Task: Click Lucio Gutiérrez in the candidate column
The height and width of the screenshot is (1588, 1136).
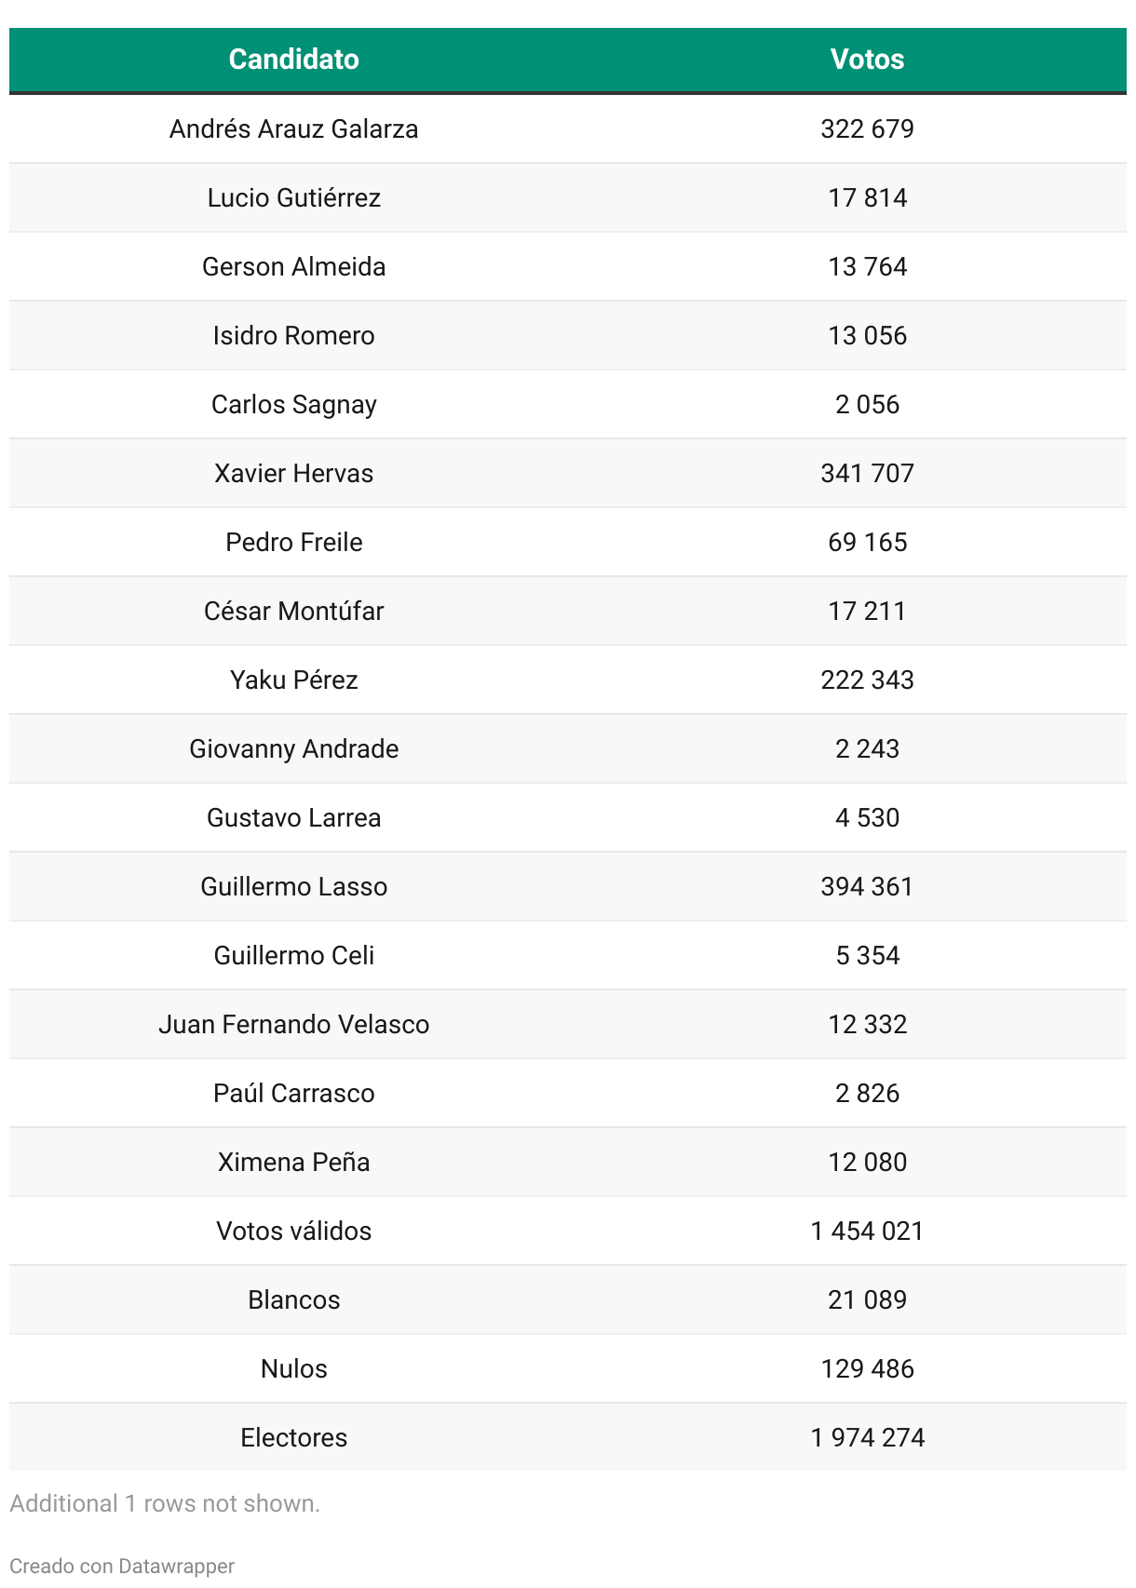Action: click(293, 197)
